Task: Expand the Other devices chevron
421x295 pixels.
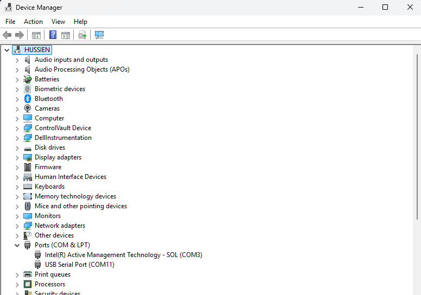Action: (17, 236)
